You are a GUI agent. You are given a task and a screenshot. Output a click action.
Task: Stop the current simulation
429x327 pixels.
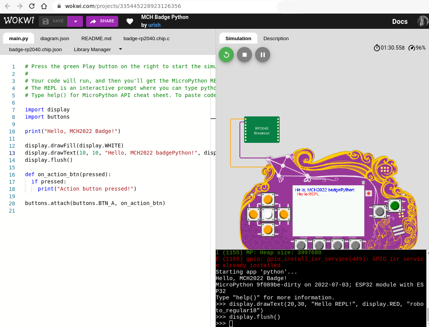point(244,55)
